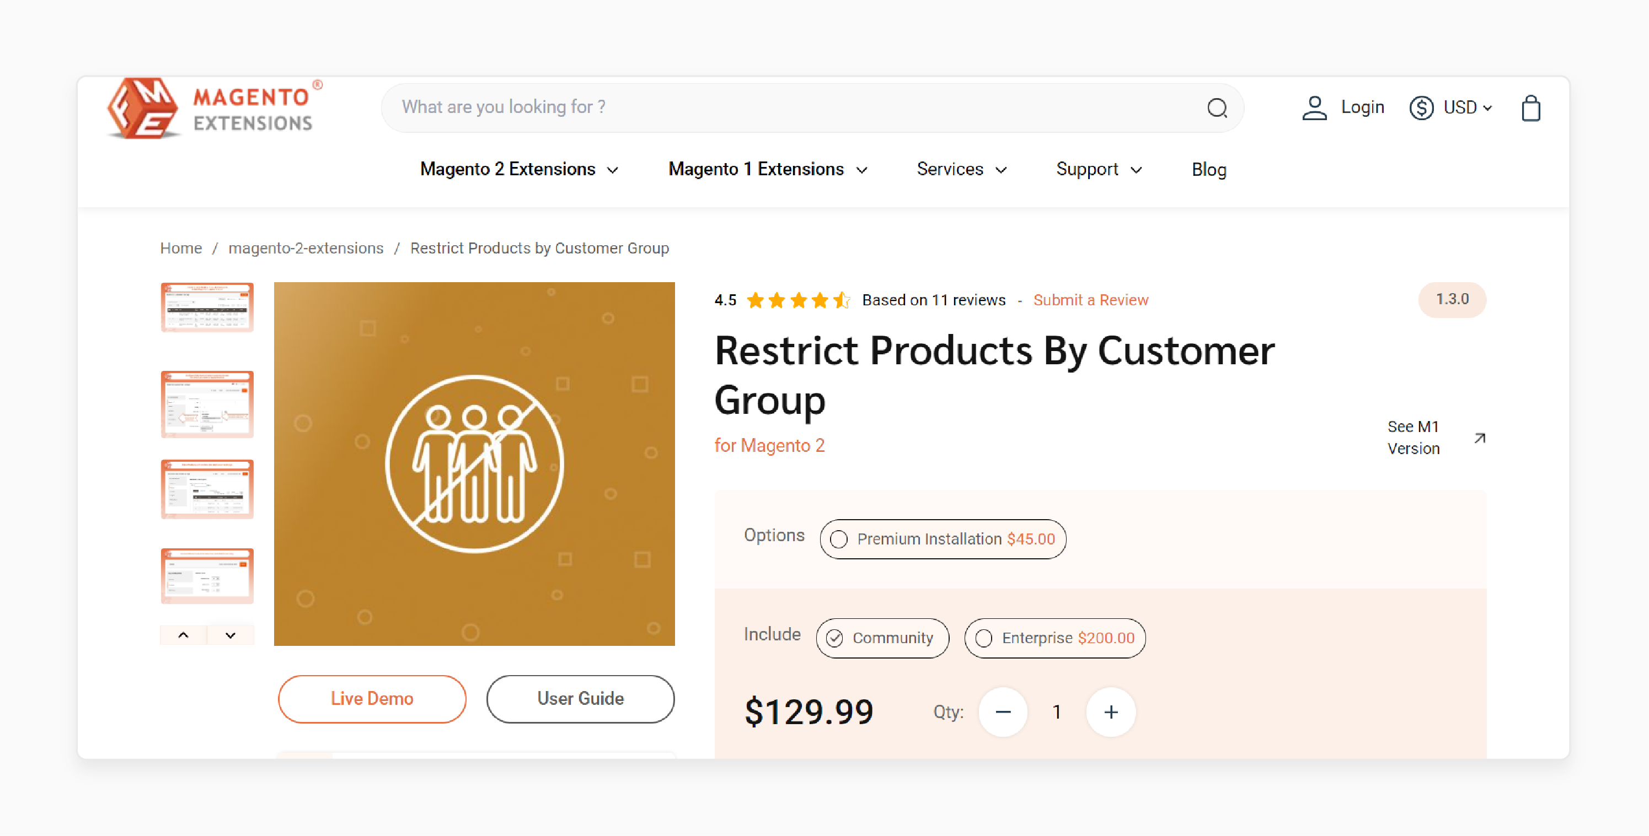The height and width of the screenshot is (836, 1649).
Task: Select the fourth product screenshot thumbnail
Action: coord(207,576)
